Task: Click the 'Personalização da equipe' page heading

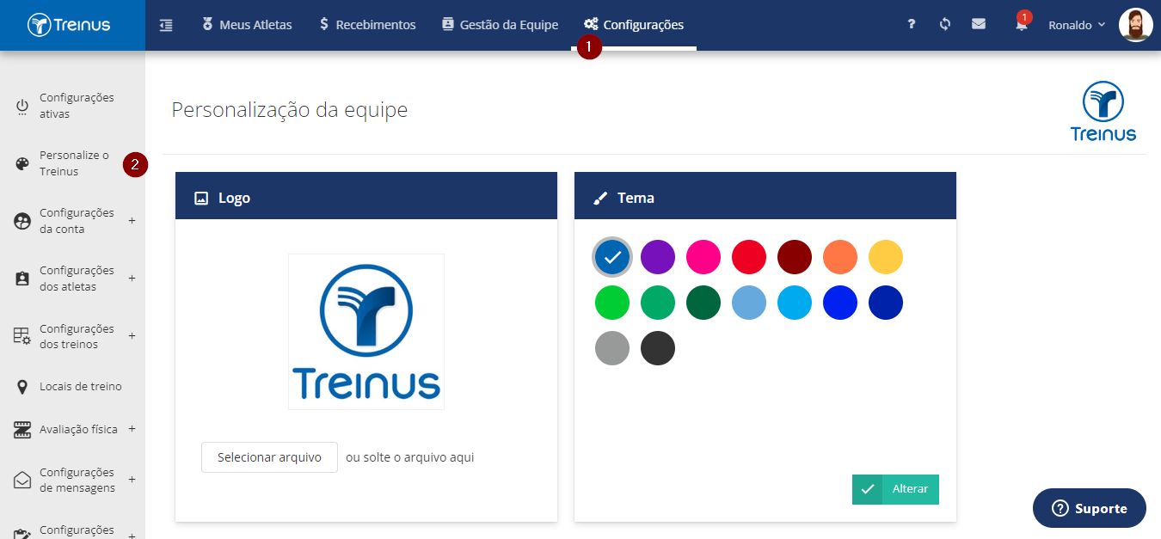Action: [290, 110]
